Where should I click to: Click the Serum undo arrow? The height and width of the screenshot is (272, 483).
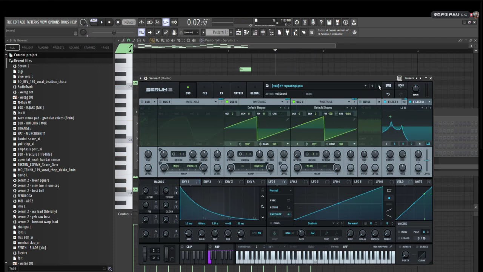click(388, 94)
